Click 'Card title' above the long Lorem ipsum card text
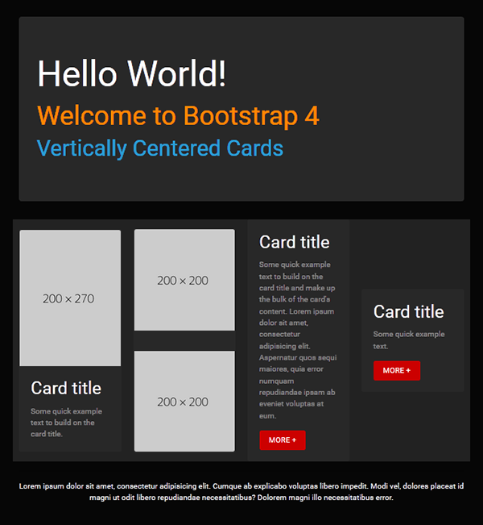The width and height of the screenshot is (483, 525). (295, 242)
